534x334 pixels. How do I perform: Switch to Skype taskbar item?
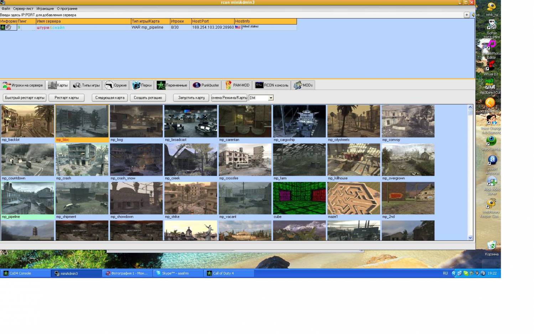click(178, 273)
